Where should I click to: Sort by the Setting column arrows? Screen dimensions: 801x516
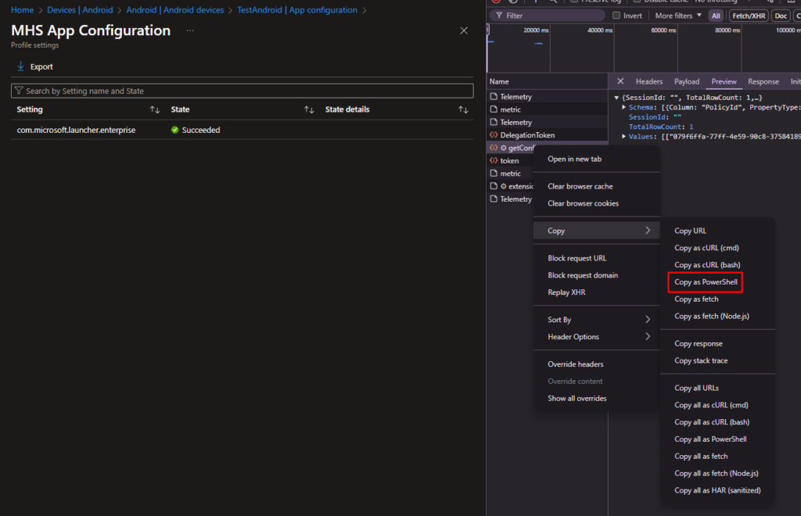pos(155,109)
